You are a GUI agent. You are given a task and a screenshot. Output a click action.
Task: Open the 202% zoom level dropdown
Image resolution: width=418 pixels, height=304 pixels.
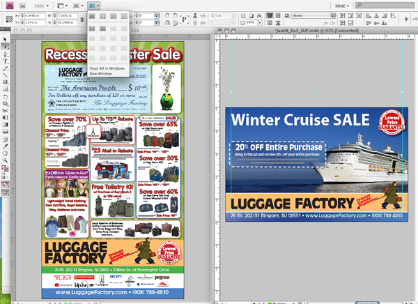point(42,4)
